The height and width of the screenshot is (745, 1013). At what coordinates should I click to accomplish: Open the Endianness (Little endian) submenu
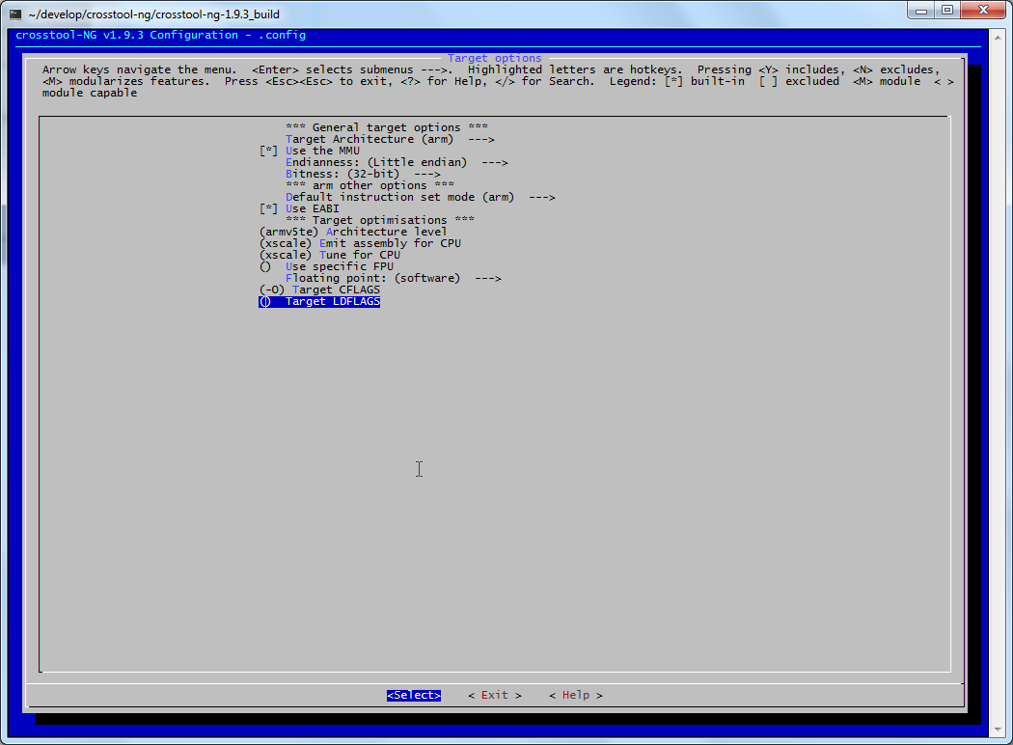(397, 162)
